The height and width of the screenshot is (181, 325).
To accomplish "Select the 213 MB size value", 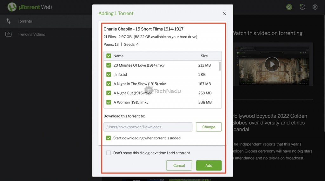I will [x=204, y=65].
